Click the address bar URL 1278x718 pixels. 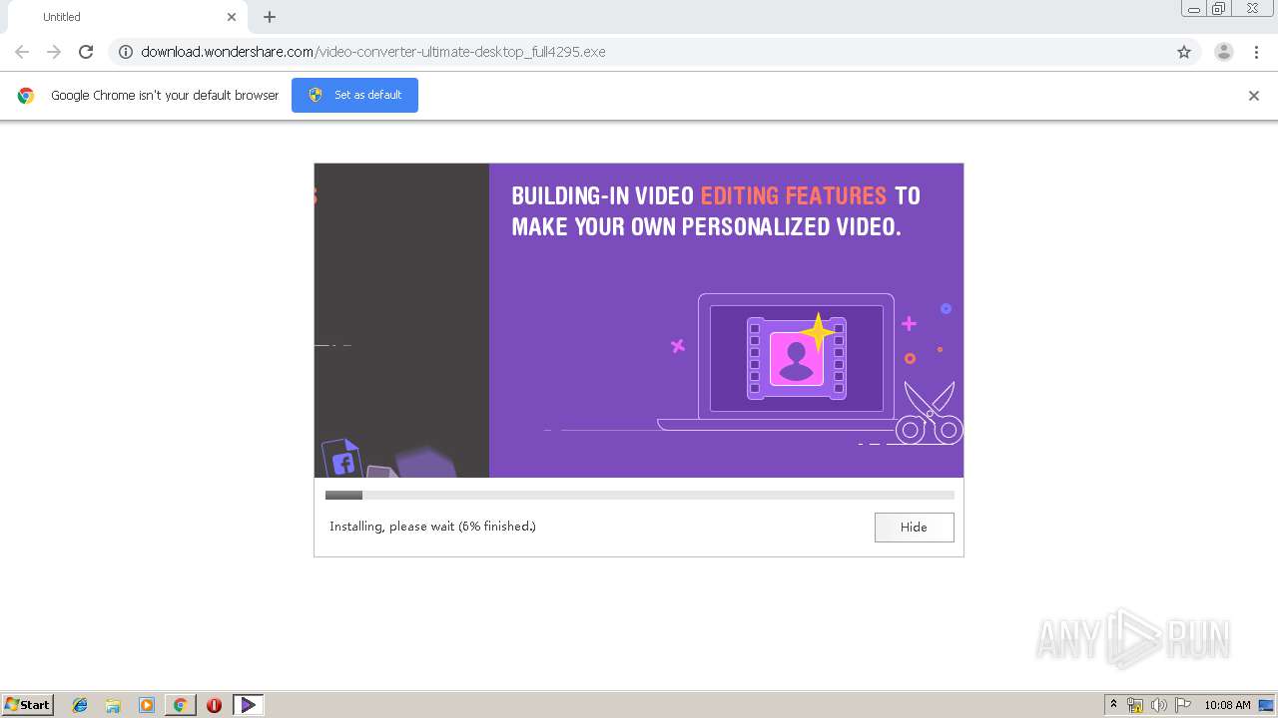[x=373, y=52]
